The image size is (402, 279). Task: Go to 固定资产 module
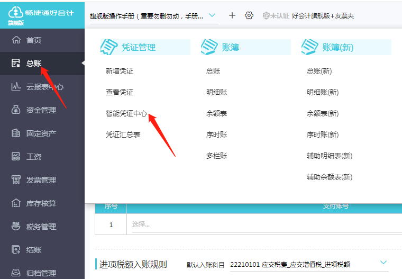pyautogui.click(x=42, y=133)
